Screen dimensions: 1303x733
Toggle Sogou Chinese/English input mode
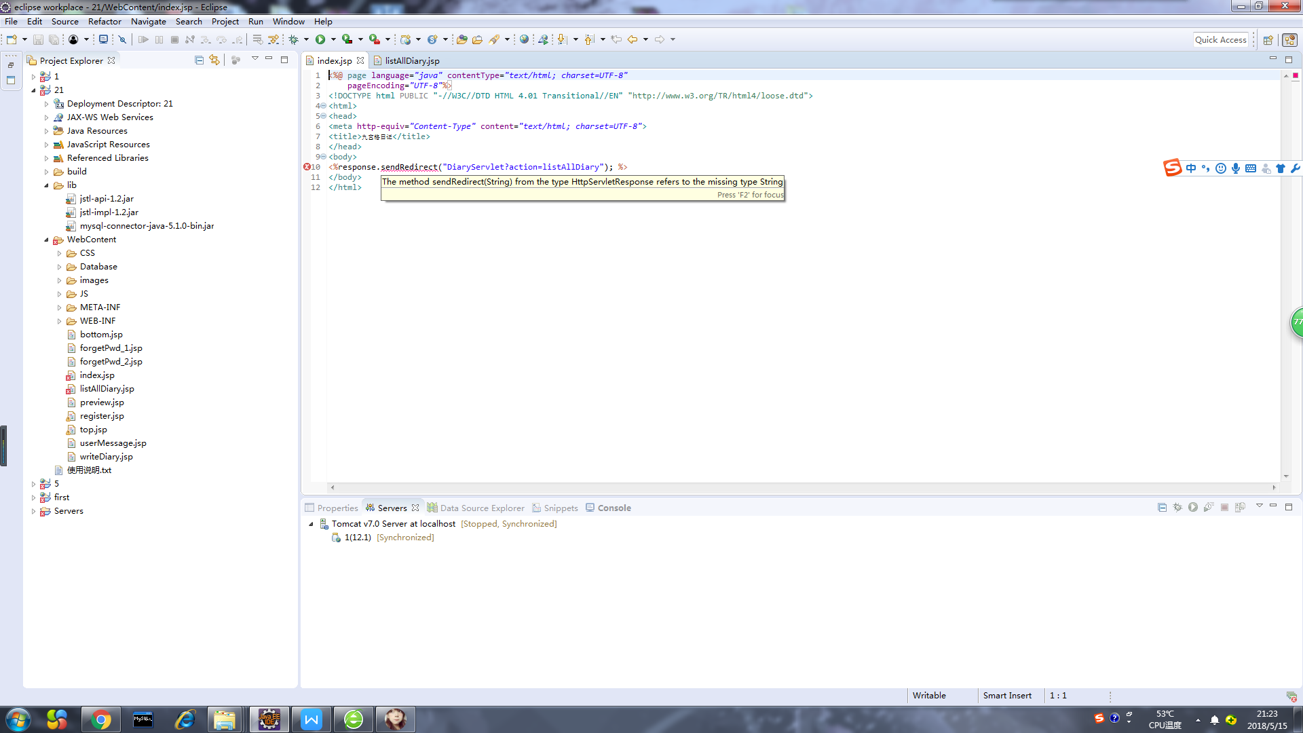click(x=1191, y=168)
